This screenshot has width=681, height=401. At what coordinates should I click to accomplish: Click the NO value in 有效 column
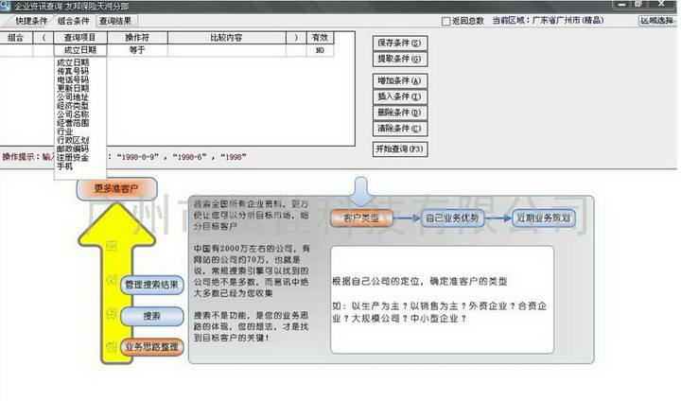point(320,50)
